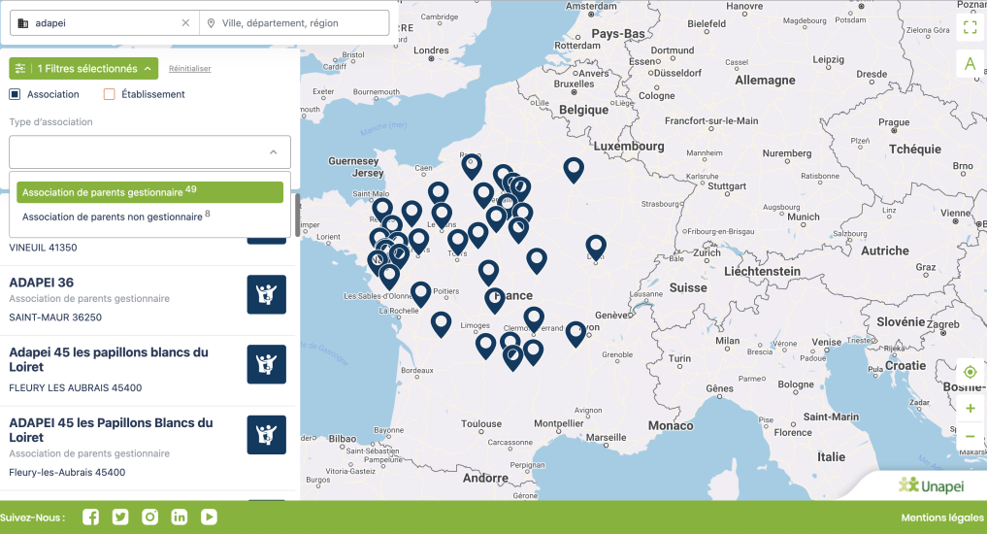Click the 'Réinitialiser' filters link
The image size is (987, 534).
pyautogui.click(x=189, y=69)
